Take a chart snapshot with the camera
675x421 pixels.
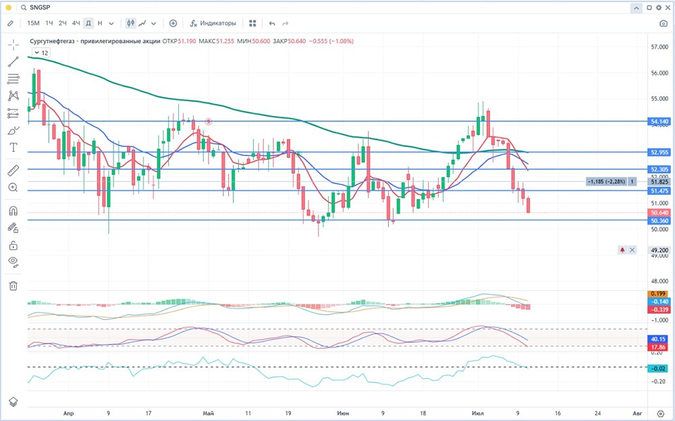[x=663, y=23]
